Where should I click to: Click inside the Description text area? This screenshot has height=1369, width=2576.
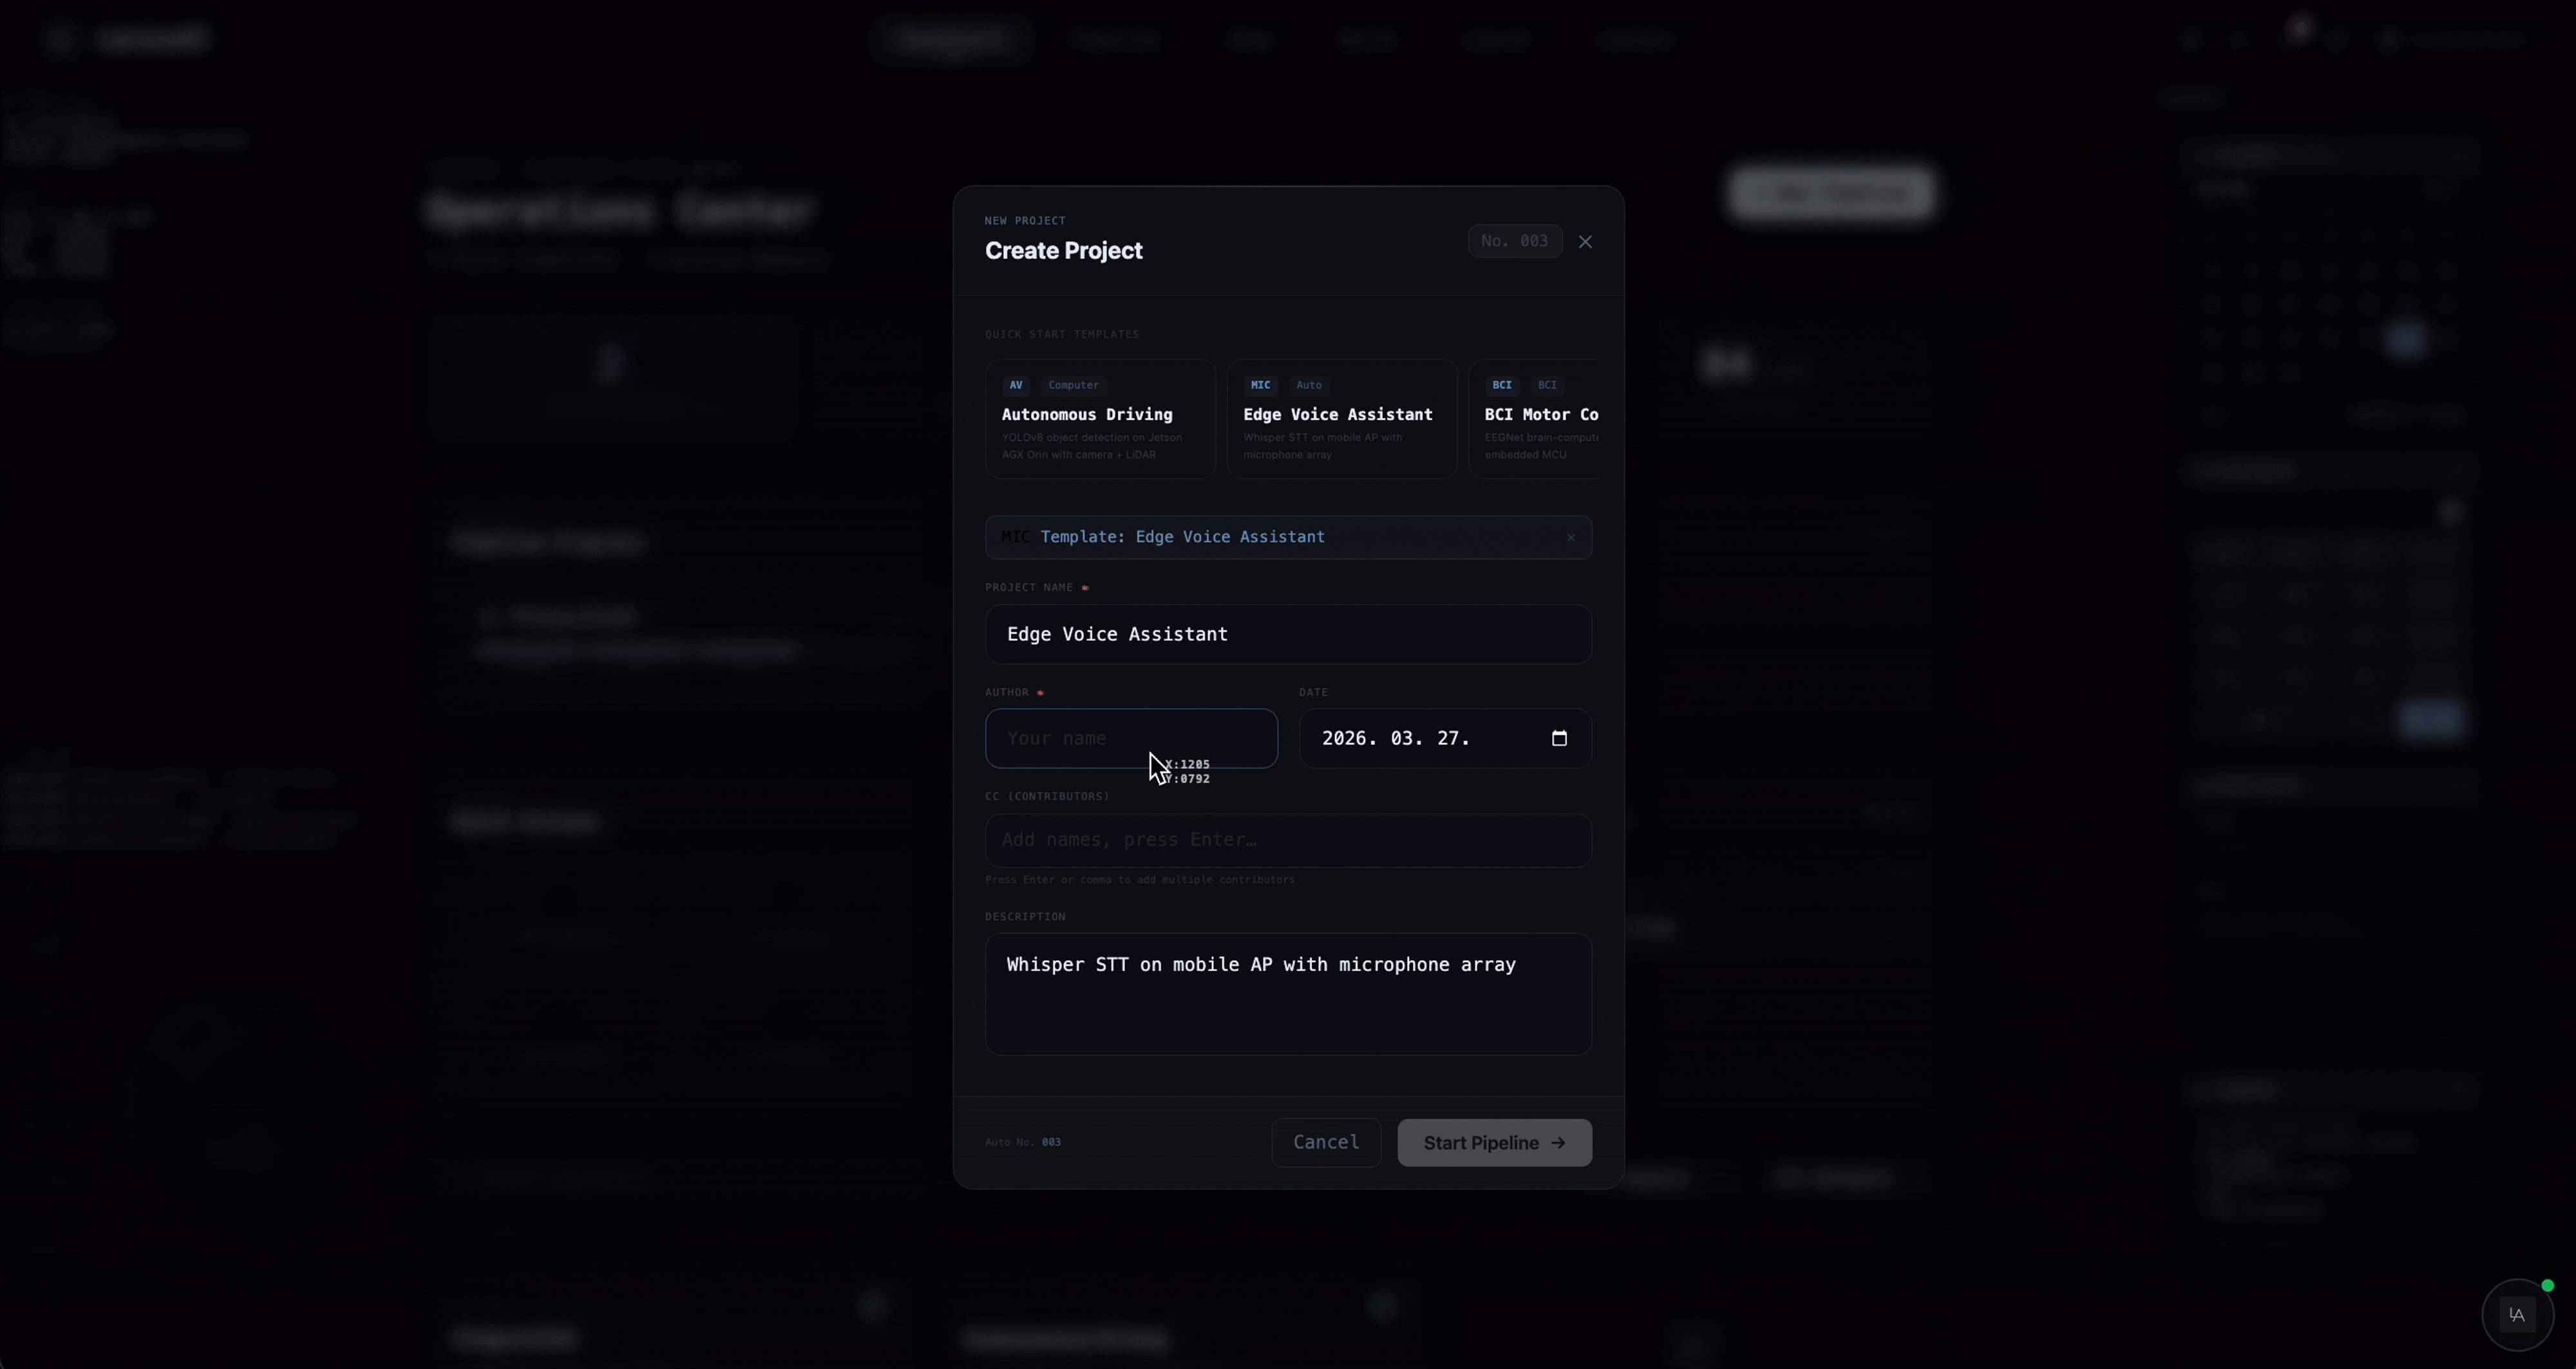[x=1288, y=1010]
